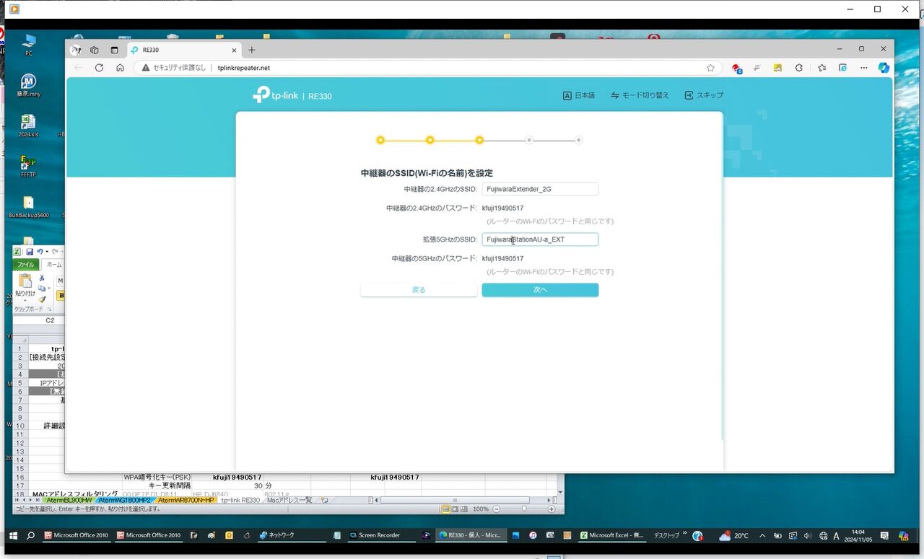
Task: Zoom in with the Excel plus button
Action: 552,509
